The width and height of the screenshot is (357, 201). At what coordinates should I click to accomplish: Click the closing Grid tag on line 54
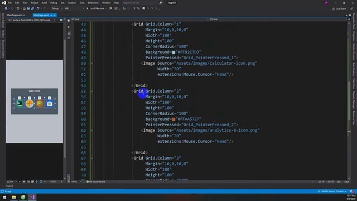139,85
